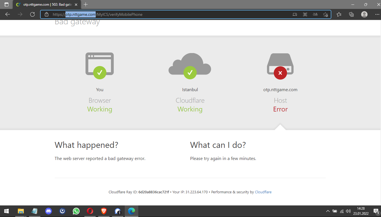Open File Explorer from the taskbar
The image size is (381, 217).
point(21,211)
